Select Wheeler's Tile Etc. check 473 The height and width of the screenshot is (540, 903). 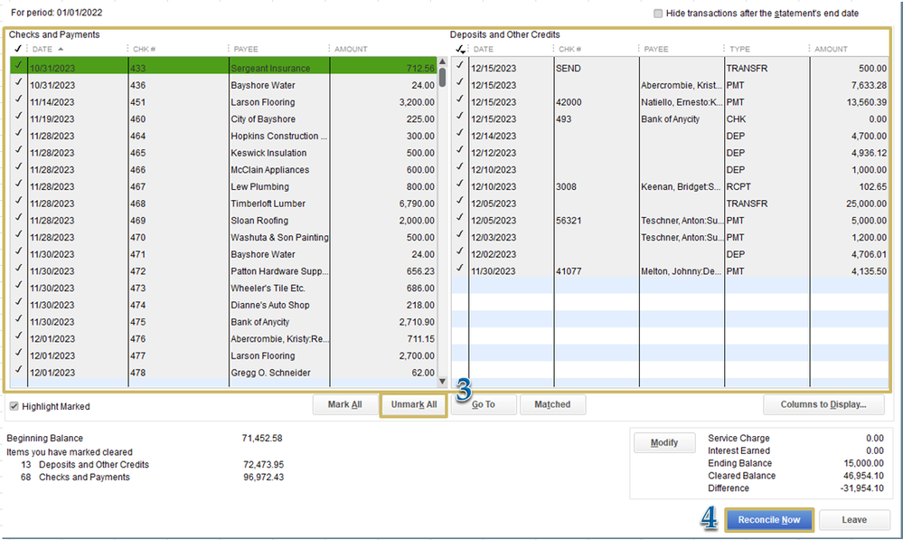coord(223,289)
